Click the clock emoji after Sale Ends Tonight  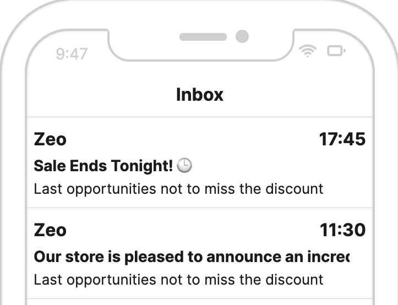[184, 165]
